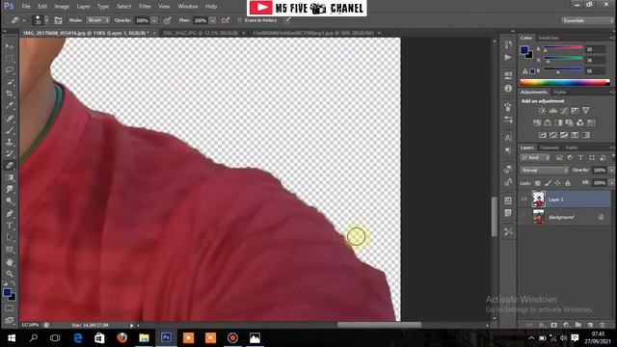
Task: Select the Pen tool
Action: pos(10,214)
